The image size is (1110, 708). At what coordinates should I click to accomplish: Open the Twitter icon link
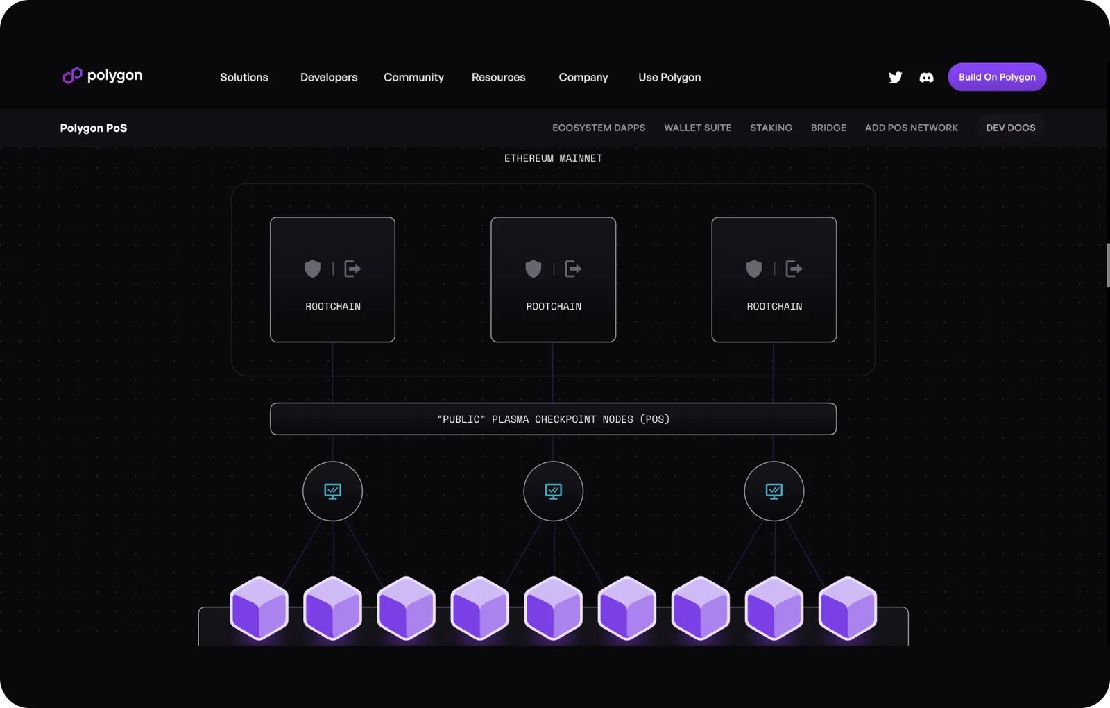(895, 77)
